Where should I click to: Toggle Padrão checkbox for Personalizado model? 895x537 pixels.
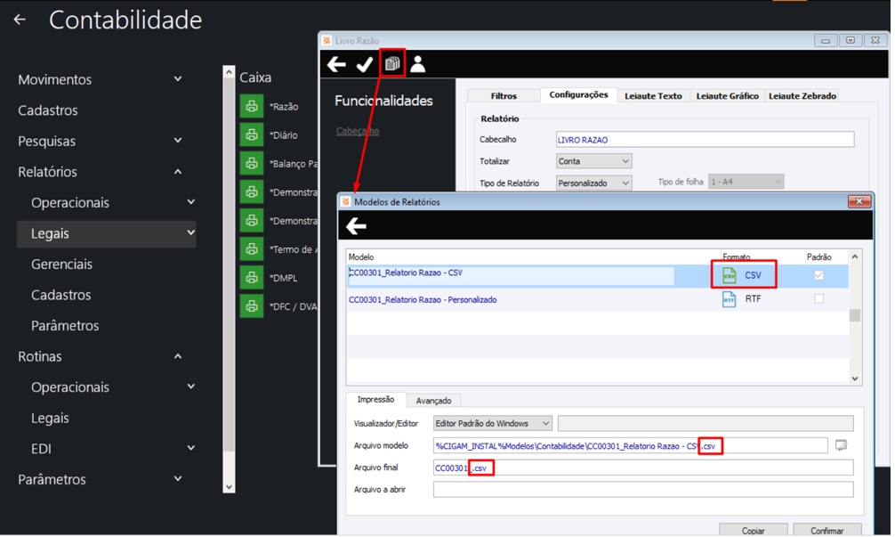click(818, 298)
